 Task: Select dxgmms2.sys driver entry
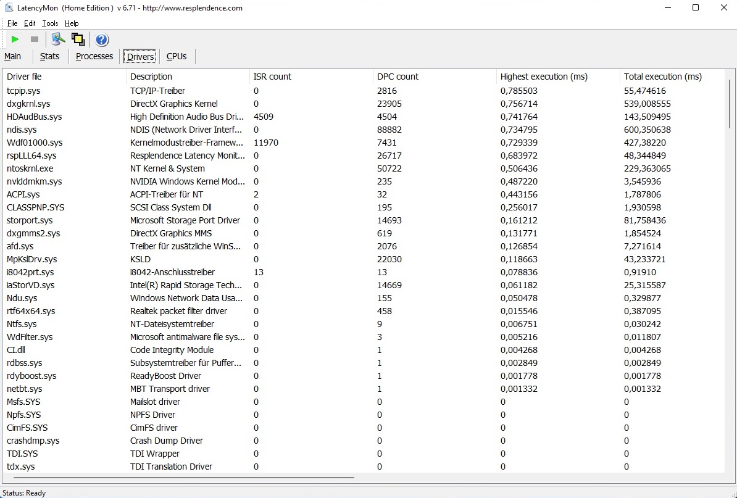364,233
